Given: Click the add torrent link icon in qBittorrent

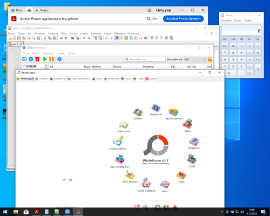Looking at the screenshot, I should (24, 59).
